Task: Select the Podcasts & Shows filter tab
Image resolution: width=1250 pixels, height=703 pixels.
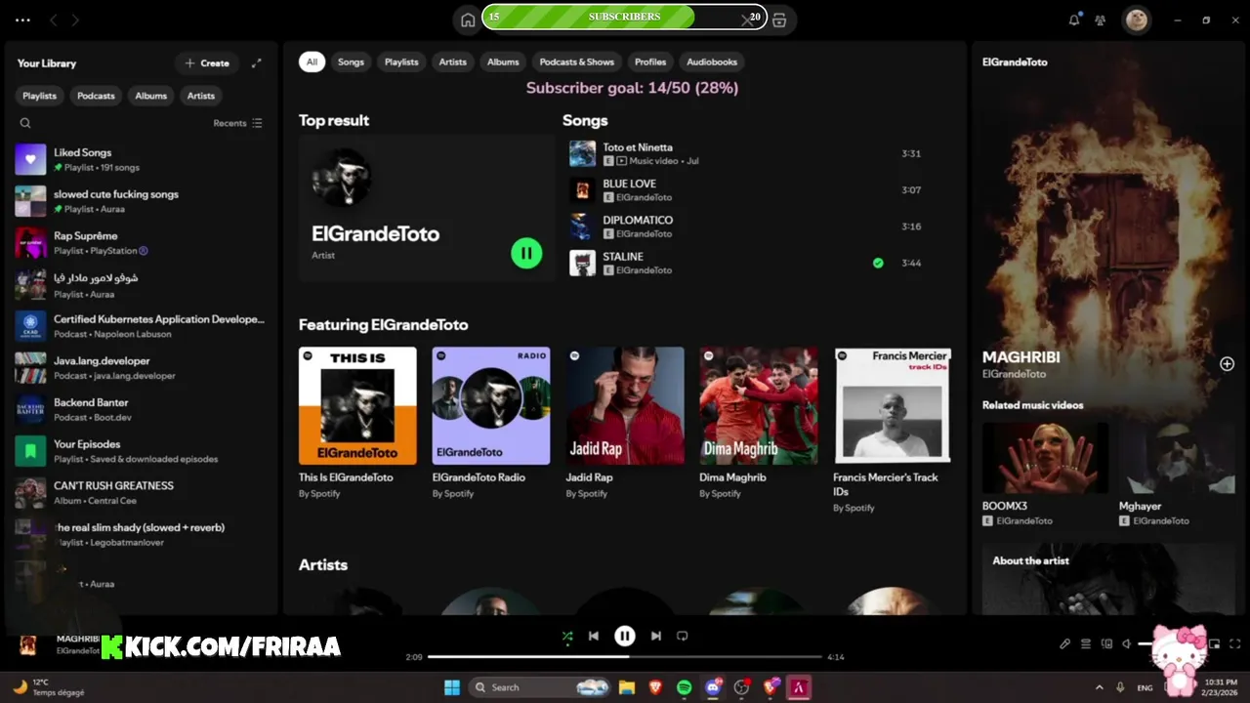Action: tap(577, 62)
